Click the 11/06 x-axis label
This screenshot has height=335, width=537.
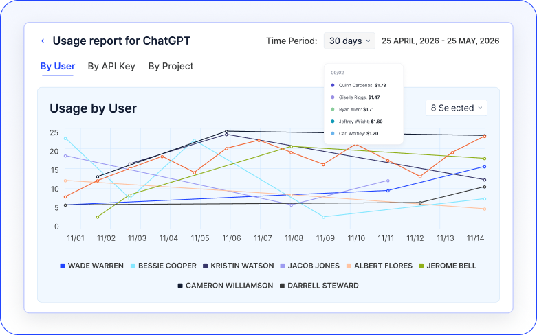pos(232,238)
